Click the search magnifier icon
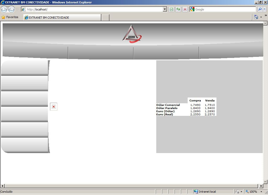 260,9
